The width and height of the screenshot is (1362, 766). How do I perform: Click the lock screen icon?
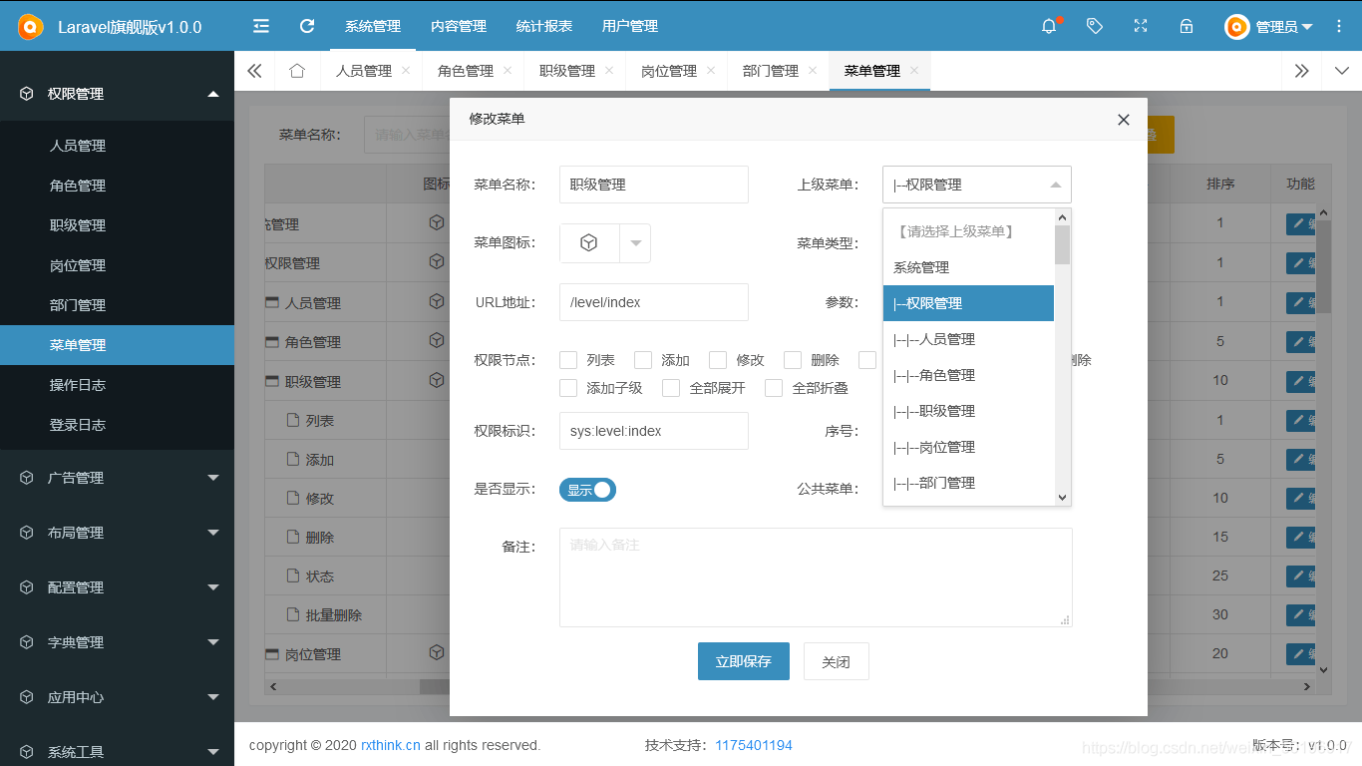pyautogui.click(x=1187, y=26)
